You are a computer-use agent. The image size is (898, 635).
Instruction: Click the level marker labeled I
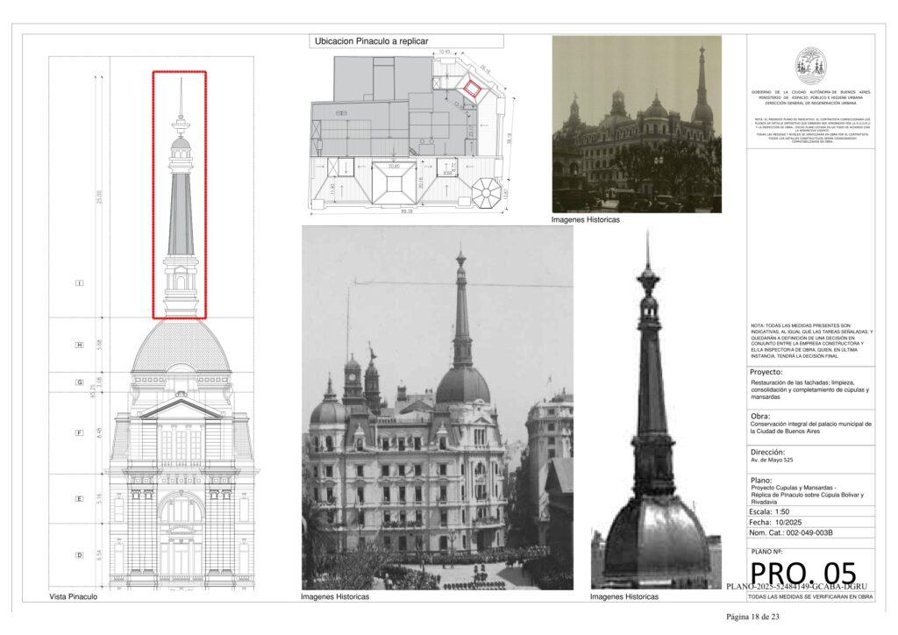(79, 283)
